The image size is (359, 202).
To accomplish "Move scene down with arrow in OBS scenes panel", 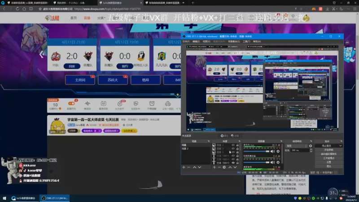I will (x=199, y=167).
